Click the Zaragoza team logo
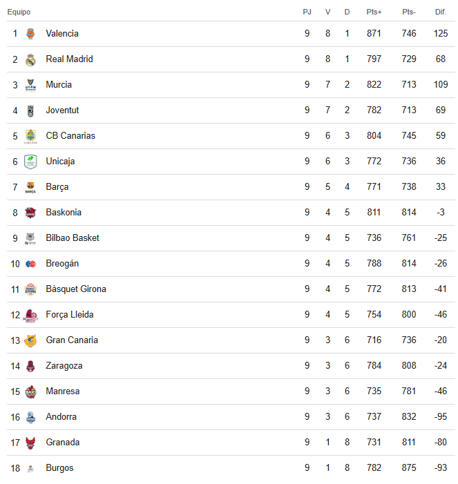The width and height of the screenshot is (458, 484). click(30, 366)
